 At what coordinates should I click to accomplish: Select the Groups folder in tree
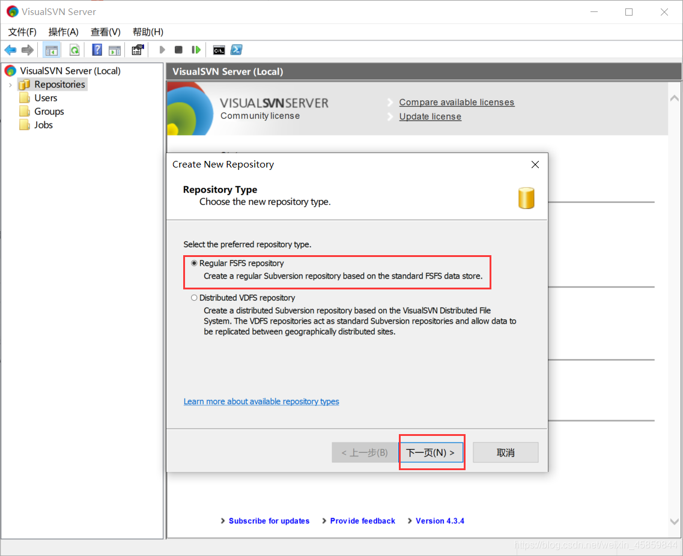(x=49, y=112)
